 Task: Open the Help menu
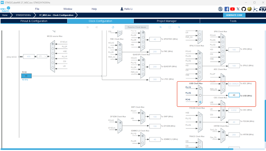(94, 9)
